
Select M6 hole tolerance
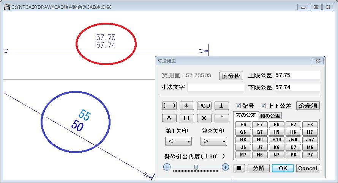click(310, 147)
